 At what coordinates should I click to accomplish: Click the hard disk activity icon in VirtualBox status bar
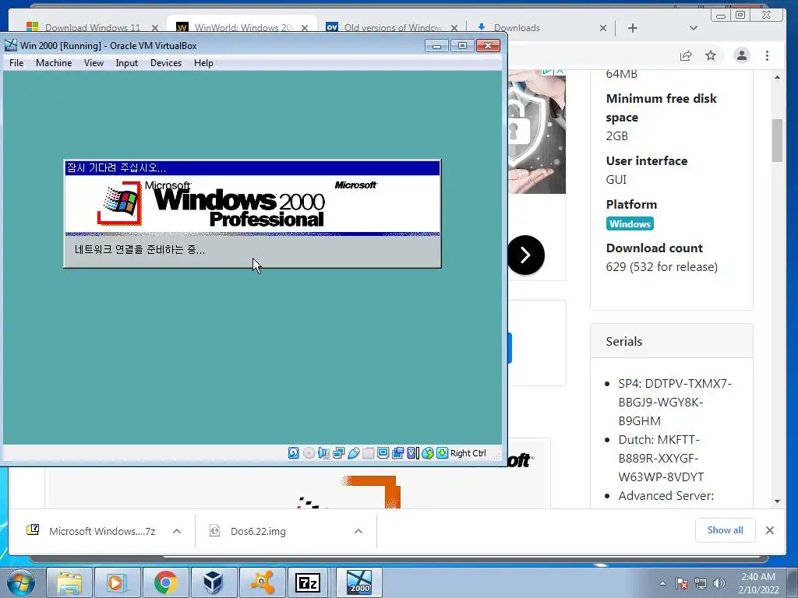(x=294, y=453)
